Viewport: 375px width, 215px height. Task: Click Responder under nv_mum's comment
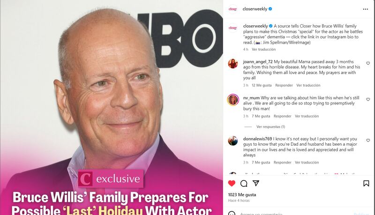(283, 116)
